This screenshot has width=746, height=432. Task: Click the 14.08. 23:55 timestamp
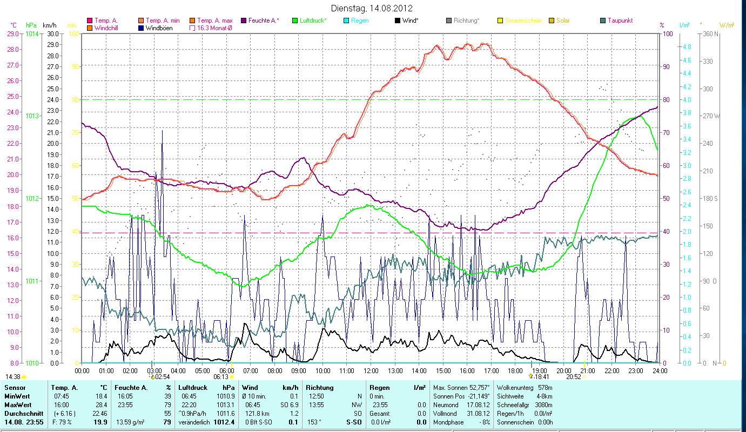[23, 422]
